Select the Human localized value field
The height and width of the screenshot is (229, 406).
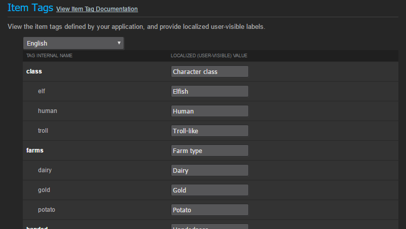point(210,111)
